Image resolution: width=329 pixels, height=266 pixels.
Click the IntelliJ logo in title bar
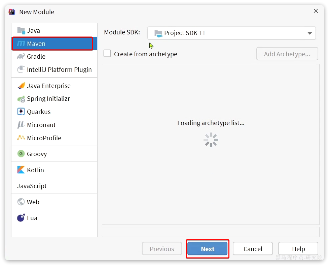pyautogui.click(x=12, y=12)
